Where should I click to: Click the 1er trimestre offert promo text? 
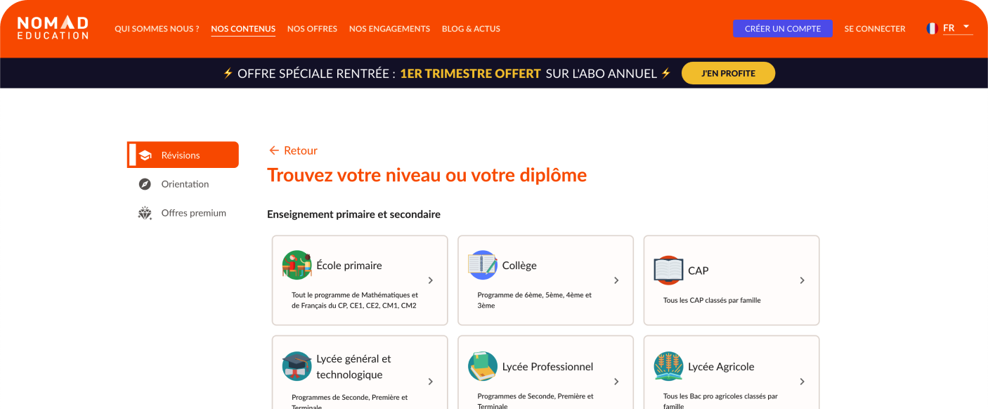pos(470,73)
